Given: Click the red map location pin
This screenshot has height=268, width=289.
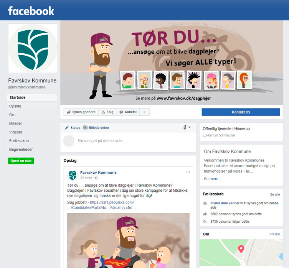Looking at the screenshot, I should [241, 249].
